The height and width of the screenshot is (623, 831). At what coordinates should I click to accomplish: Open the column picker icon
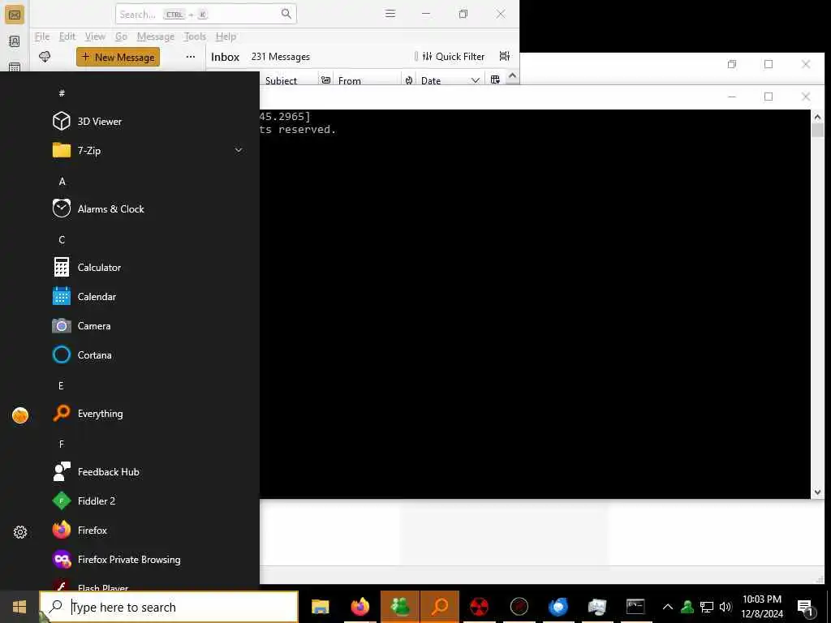pos(495,80)
